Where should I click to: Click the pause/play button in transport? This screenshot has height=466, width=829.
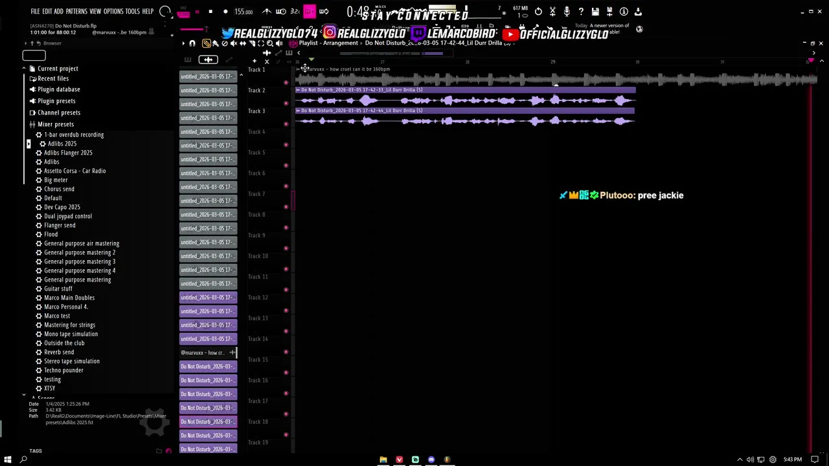(x=197, y=12)
